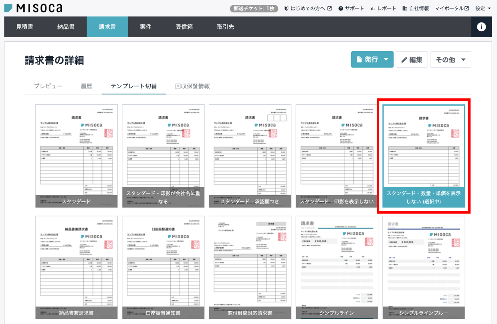
Task: Open 受信箱 tab
Action: 184,27
